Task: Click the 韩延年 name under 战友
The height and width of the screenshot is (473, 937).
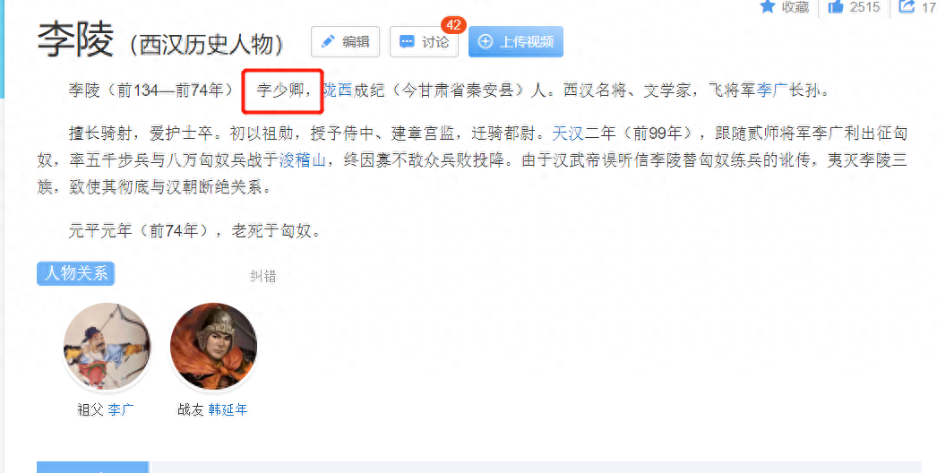Action: 228,409
